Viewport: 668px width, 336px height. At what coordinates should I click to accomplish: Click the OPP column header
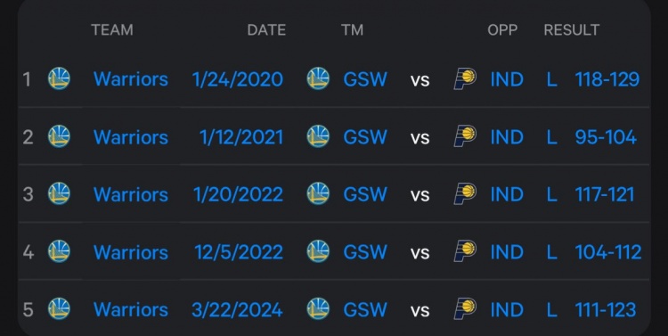tap(502, 29)
